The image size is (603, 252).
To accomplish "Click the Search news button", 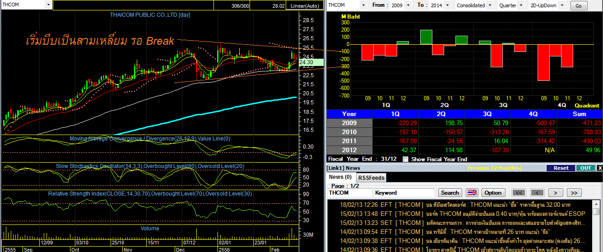I will [450, 192].
